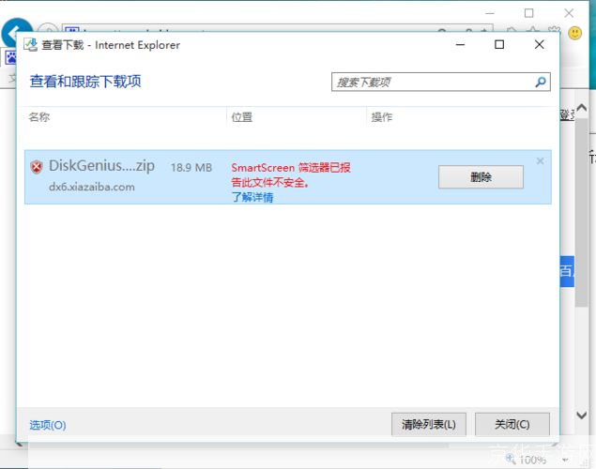Image resolution: width=596 pixels, height=469 pixels.
Task: Click the search magnifier icon in downloads
Action: [x=540, y=82]
